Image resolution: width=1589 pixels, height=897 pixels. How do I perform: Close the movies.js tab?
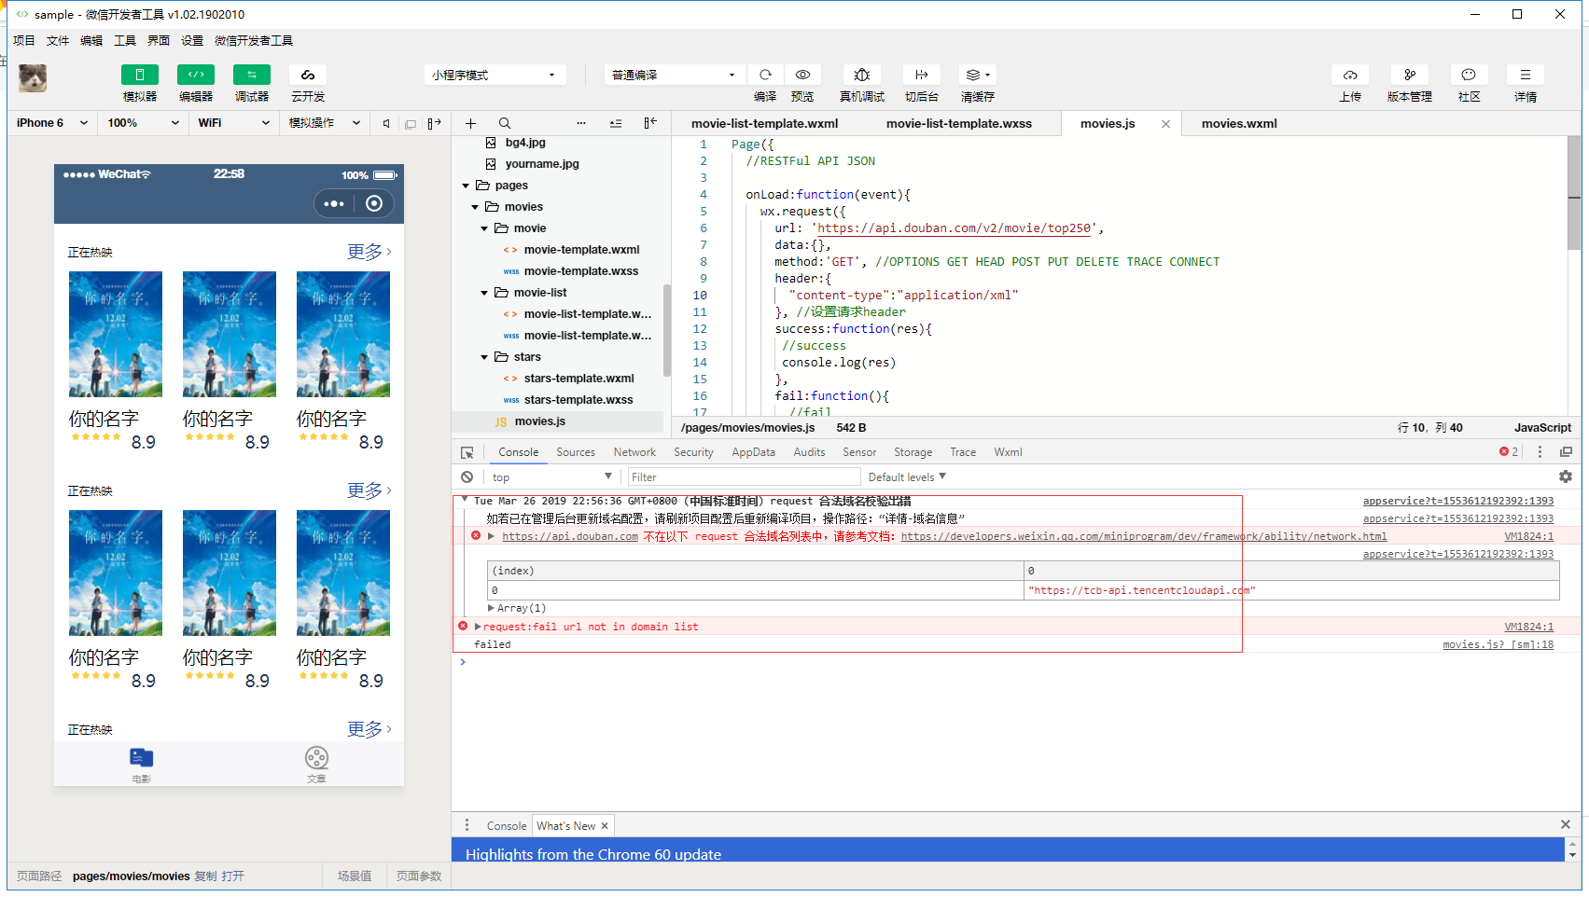tap(1165, 124)
